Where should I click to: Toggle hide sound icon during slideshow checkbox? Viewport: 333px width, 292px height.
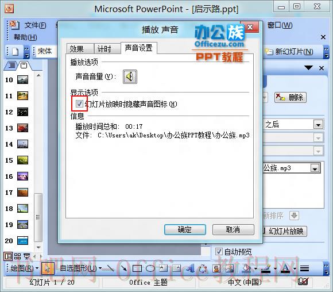[79, 104]
